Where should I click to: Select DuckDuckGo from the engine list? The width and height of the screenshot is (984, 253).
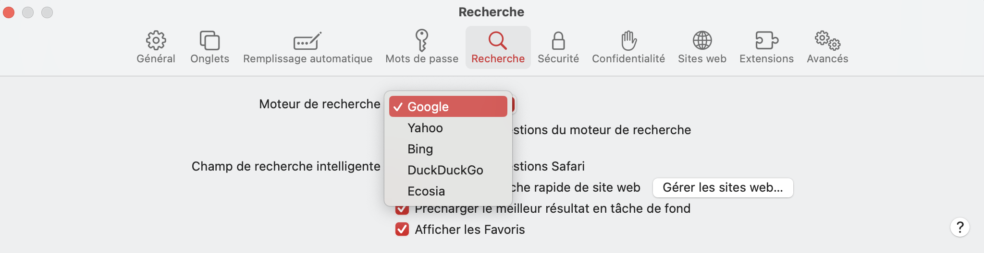click(445, 170)
